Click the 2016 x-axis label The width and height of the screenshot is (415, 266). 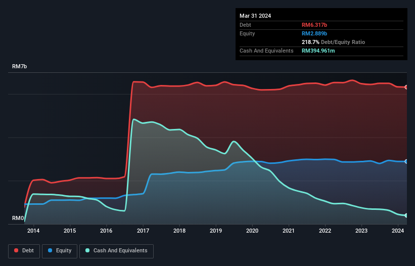click(x=106, y=231)
